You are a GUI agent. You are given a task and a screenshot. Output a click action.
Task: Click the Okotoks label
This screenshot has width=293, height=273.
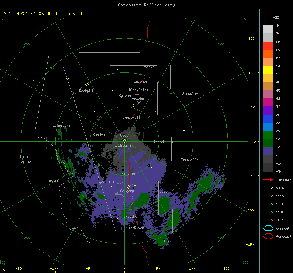coord(130,217)
